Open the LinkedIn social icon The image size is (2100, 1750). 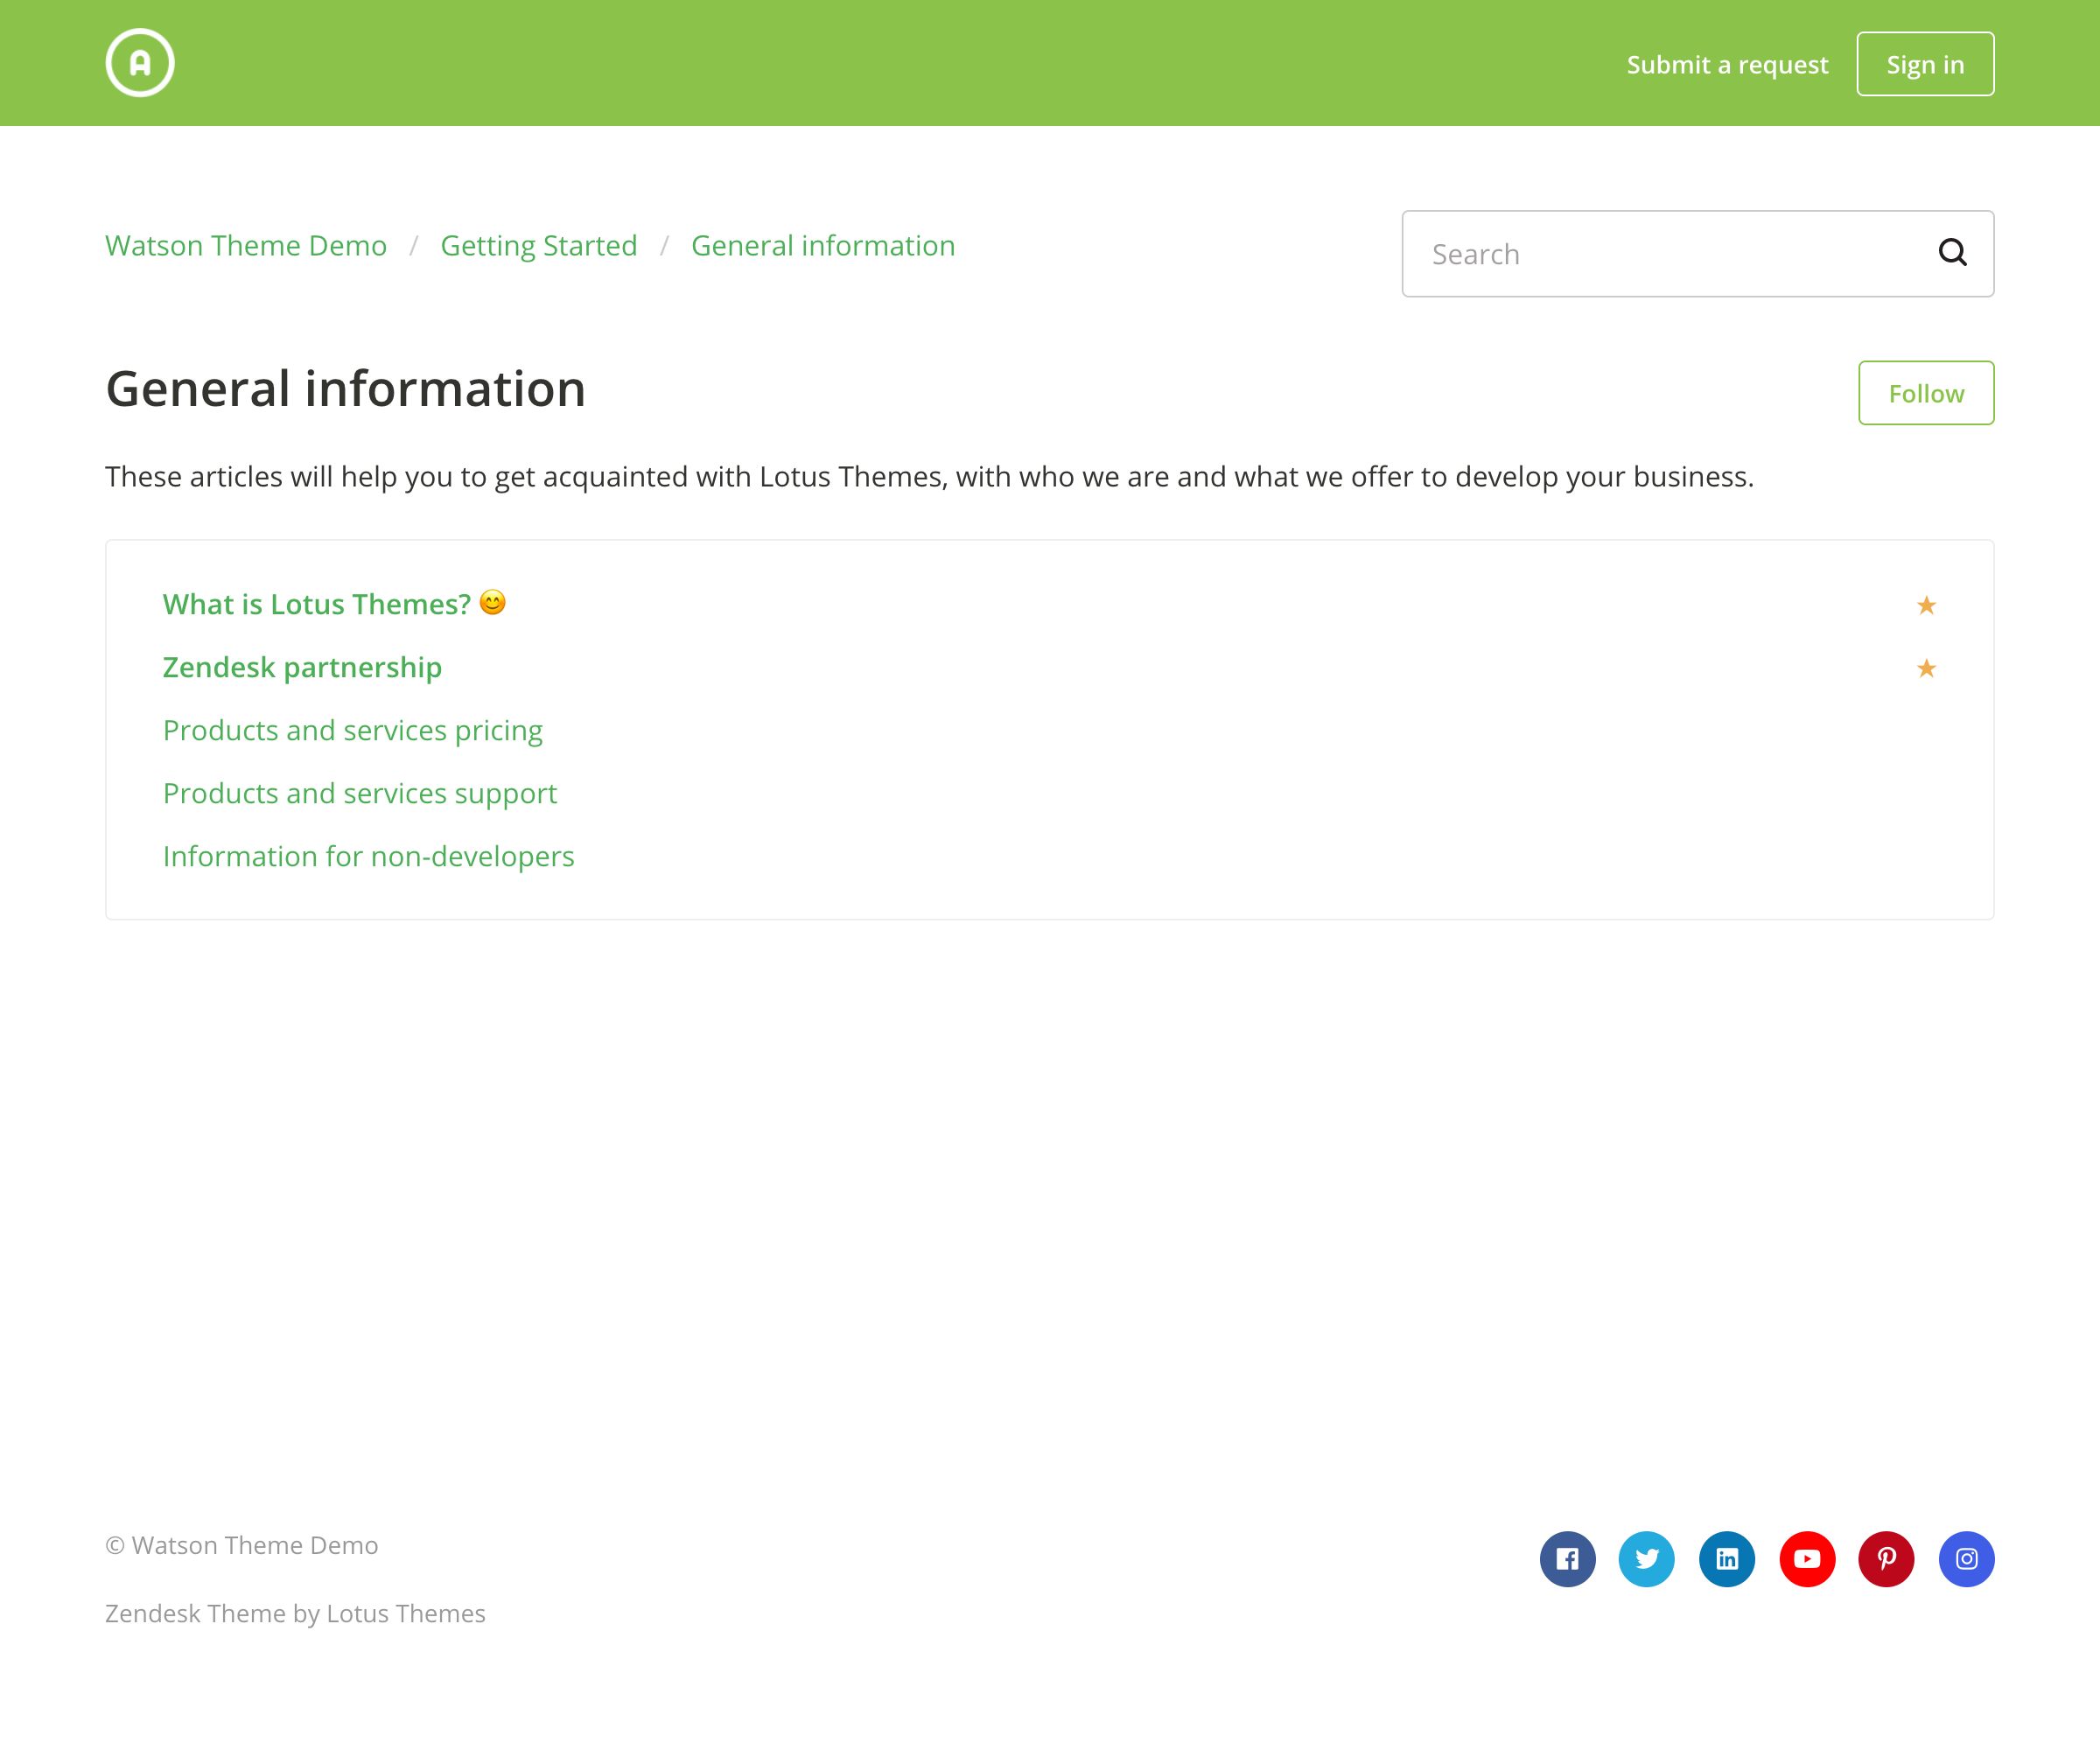[1726, 1558]
